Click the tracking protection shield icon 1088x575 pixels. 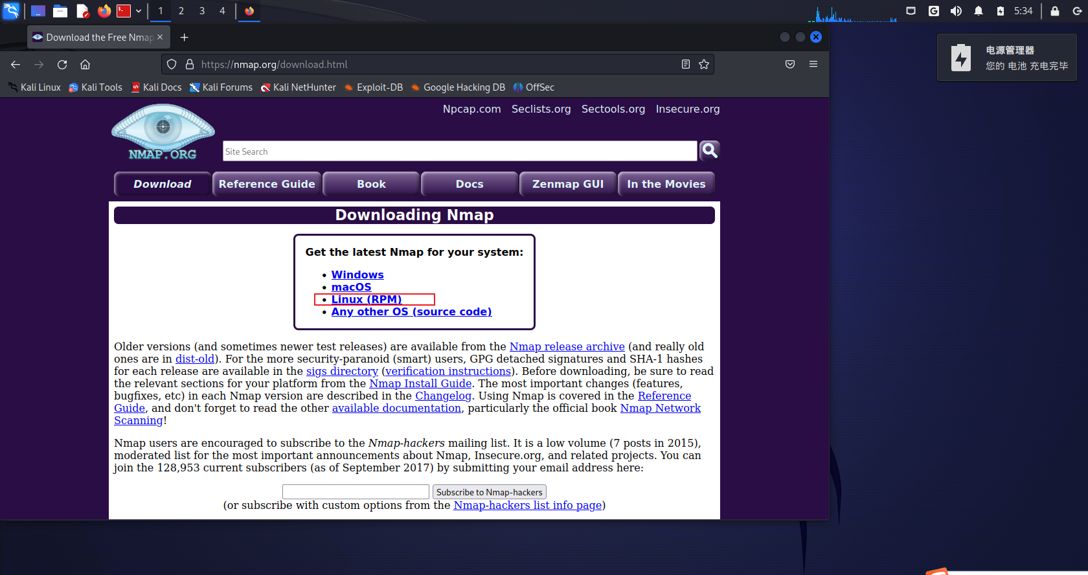pos(172,64)
